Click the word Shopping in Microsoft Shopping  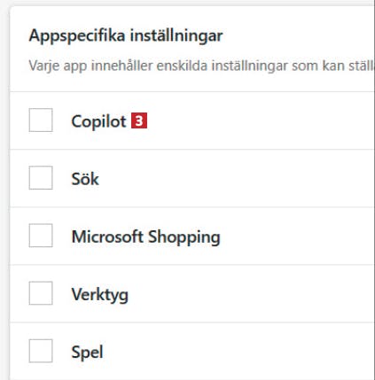click(x=184, y=237)
